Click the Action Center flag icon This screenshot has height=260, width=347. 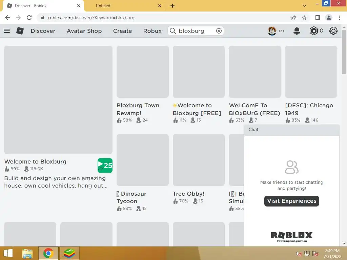tap(315, 254)
